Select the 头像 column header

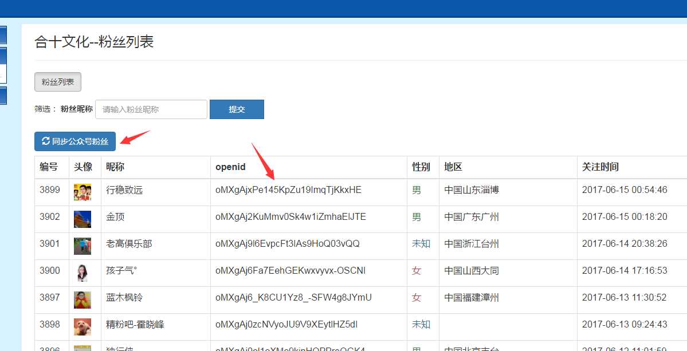coord(83,167)
